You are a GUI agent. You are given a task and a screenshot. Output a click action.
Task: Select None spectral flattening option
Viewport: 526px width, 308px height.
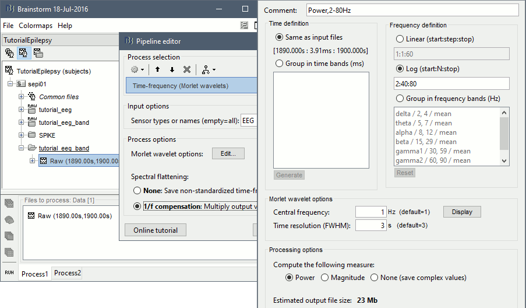(137, 191)
